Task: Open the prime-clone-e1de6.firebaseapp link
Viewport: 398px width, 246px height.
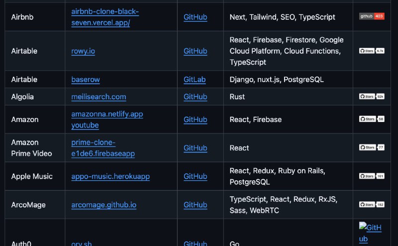Action: pyautogui.click(x=103, y=148)
